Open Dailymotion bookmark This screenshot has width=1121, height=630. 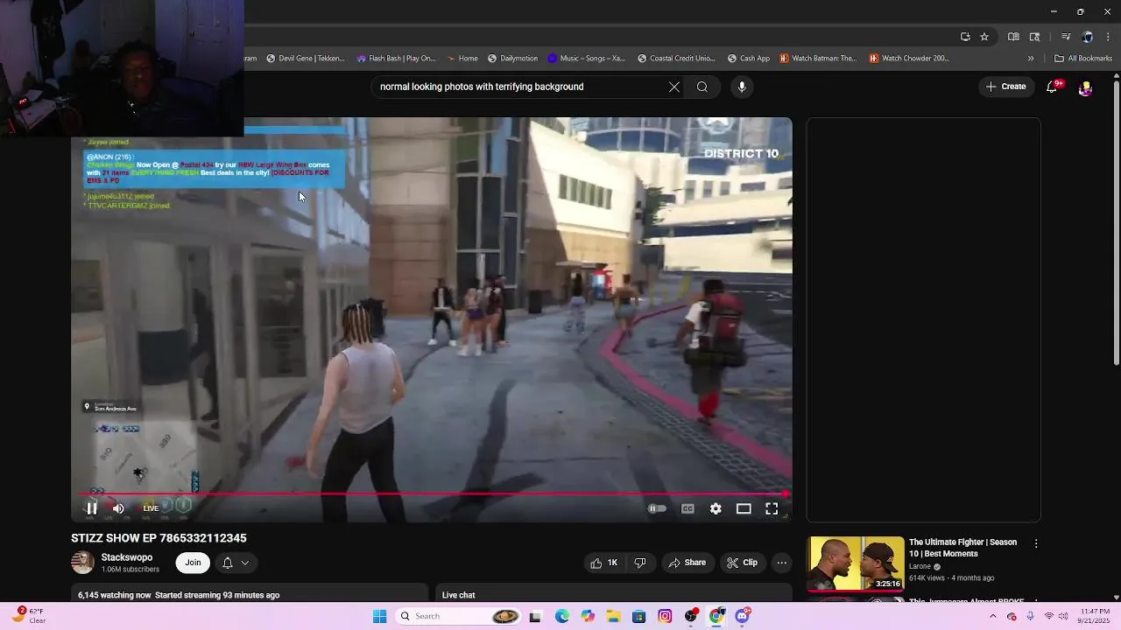click(512, 59)
